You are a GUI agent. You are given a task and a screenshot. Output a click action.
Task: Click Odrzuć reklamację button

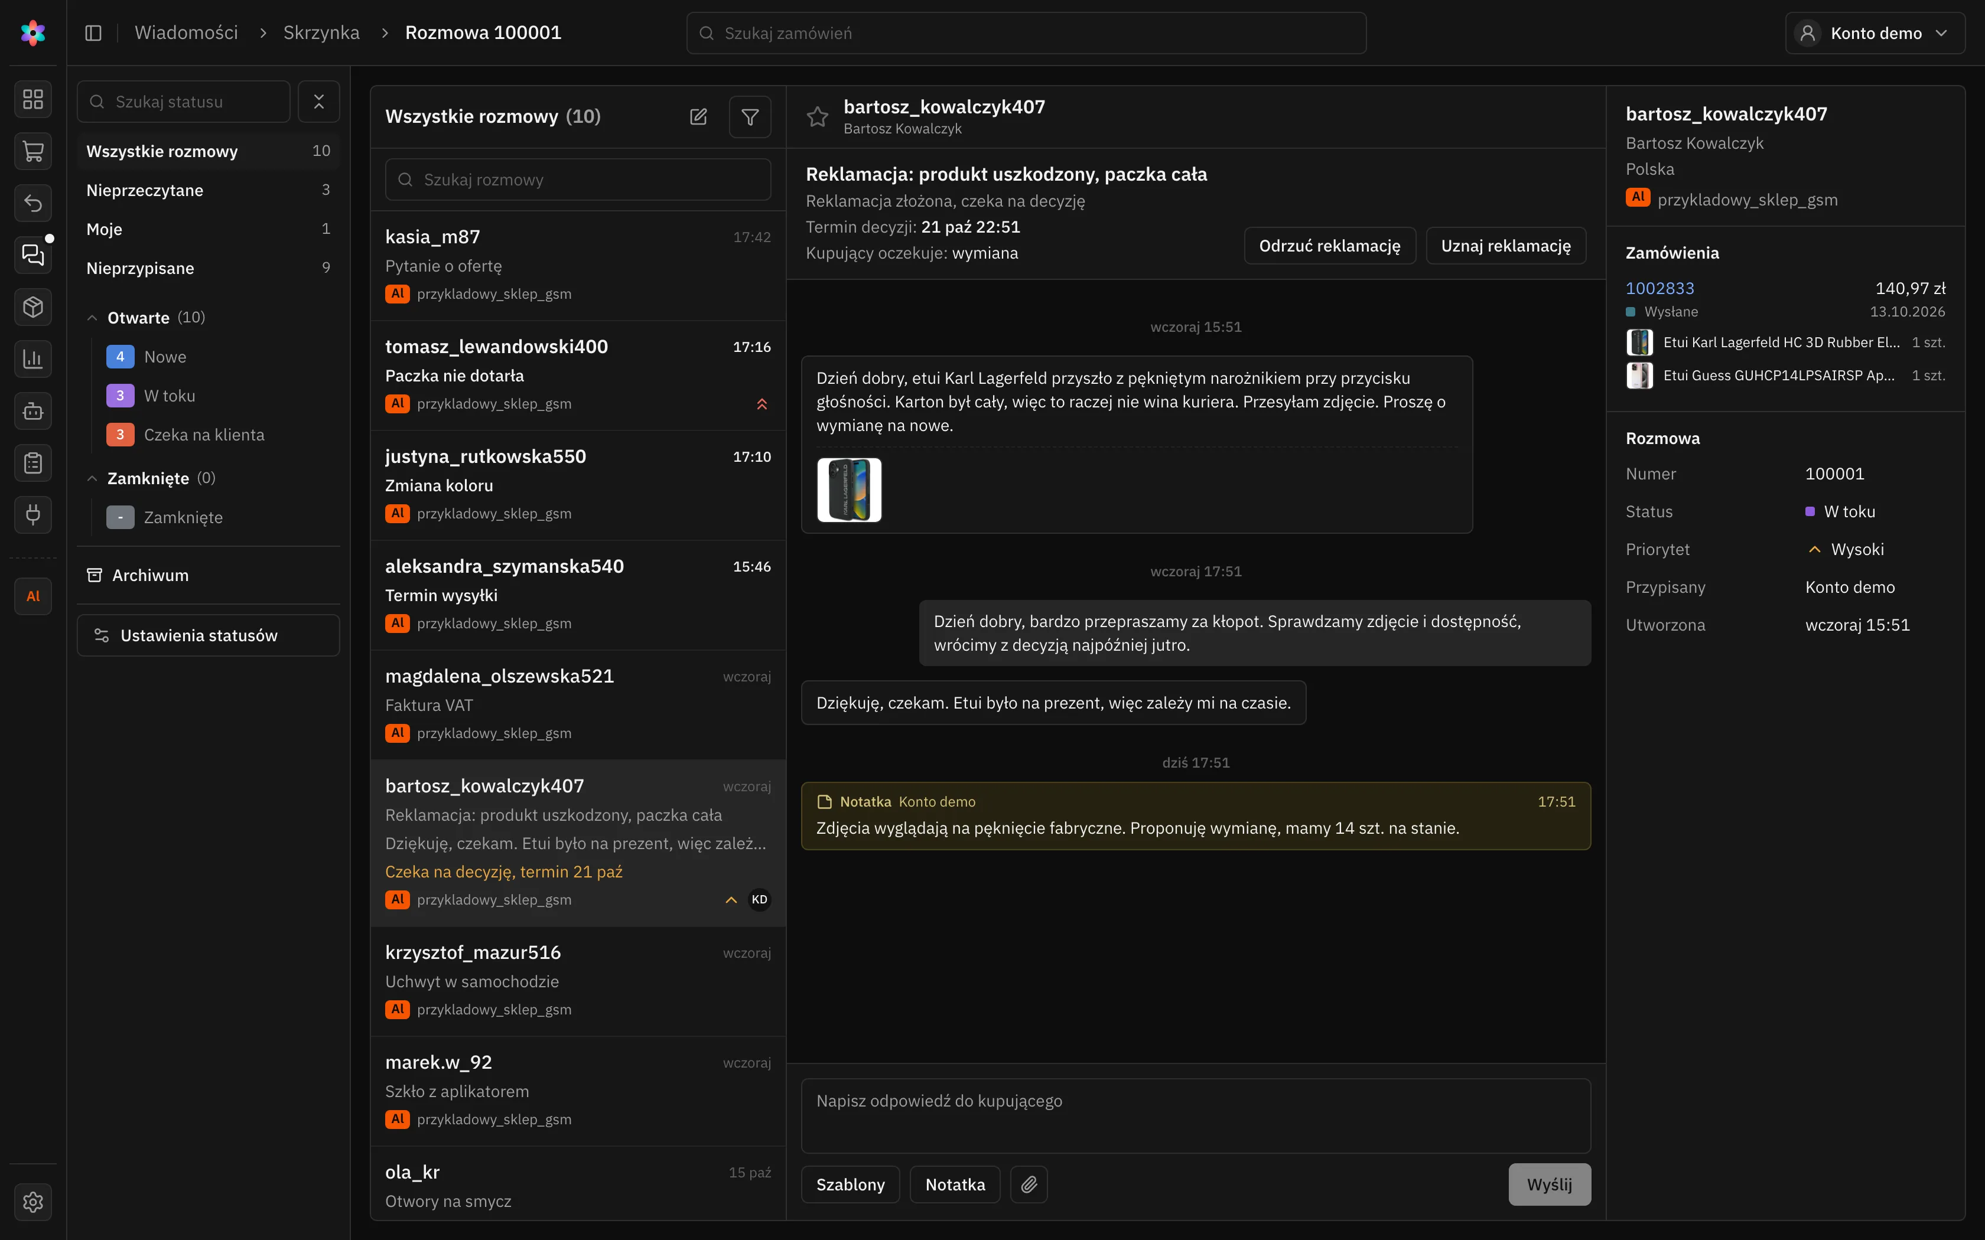point(1330,246)
